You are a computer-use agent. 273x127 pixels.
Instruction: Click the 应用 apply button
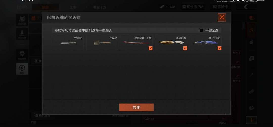[136, 108]
